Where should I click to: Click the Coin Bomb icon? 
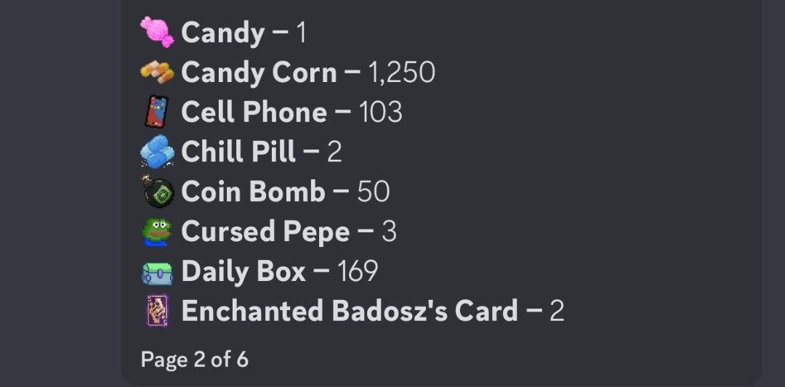coord(156,192)
